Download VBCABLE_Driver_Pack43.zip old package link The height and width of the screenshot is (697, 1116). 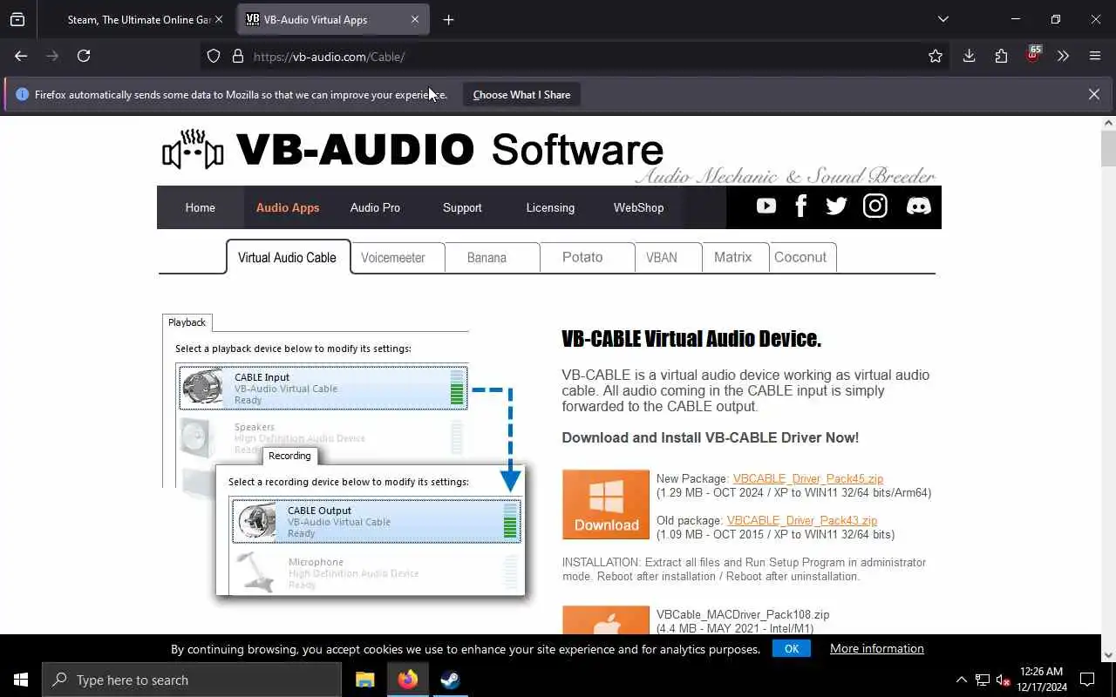pyautogui.click(x=802, y=520)
